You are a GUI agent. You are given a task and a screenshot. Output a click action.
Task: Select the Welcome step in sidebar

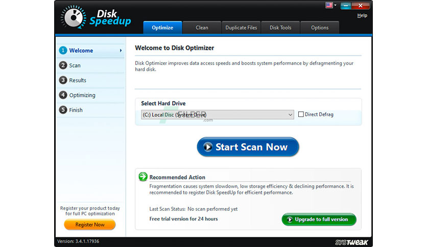pyautogui.click(x=90, y=51)
